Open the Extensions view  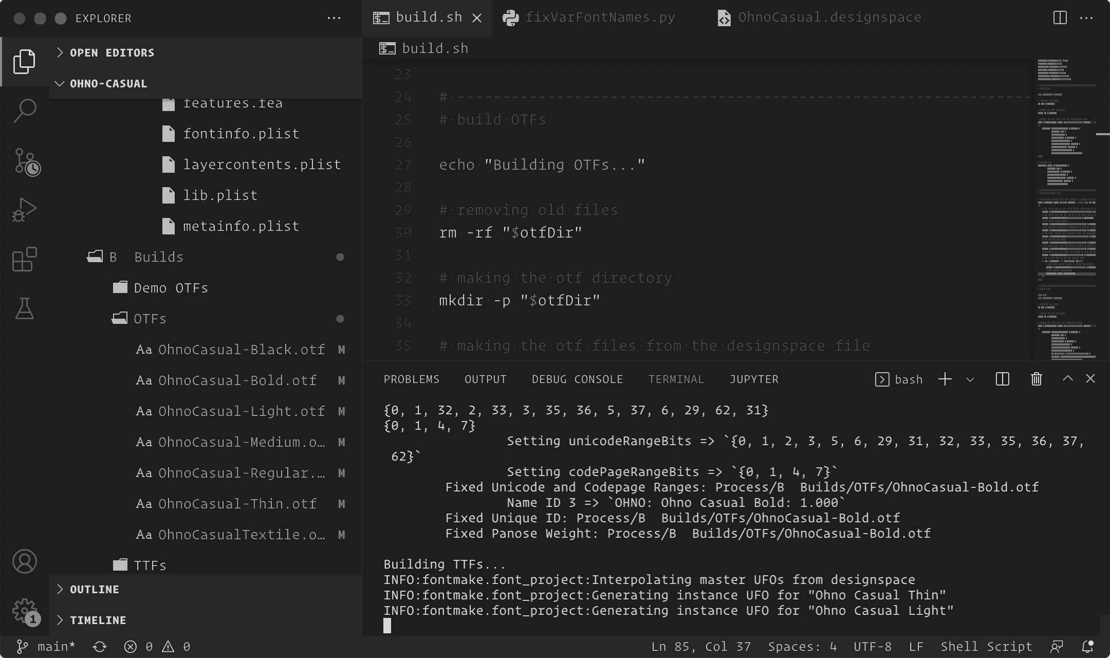pyautogui.click(x=24, y=259)
